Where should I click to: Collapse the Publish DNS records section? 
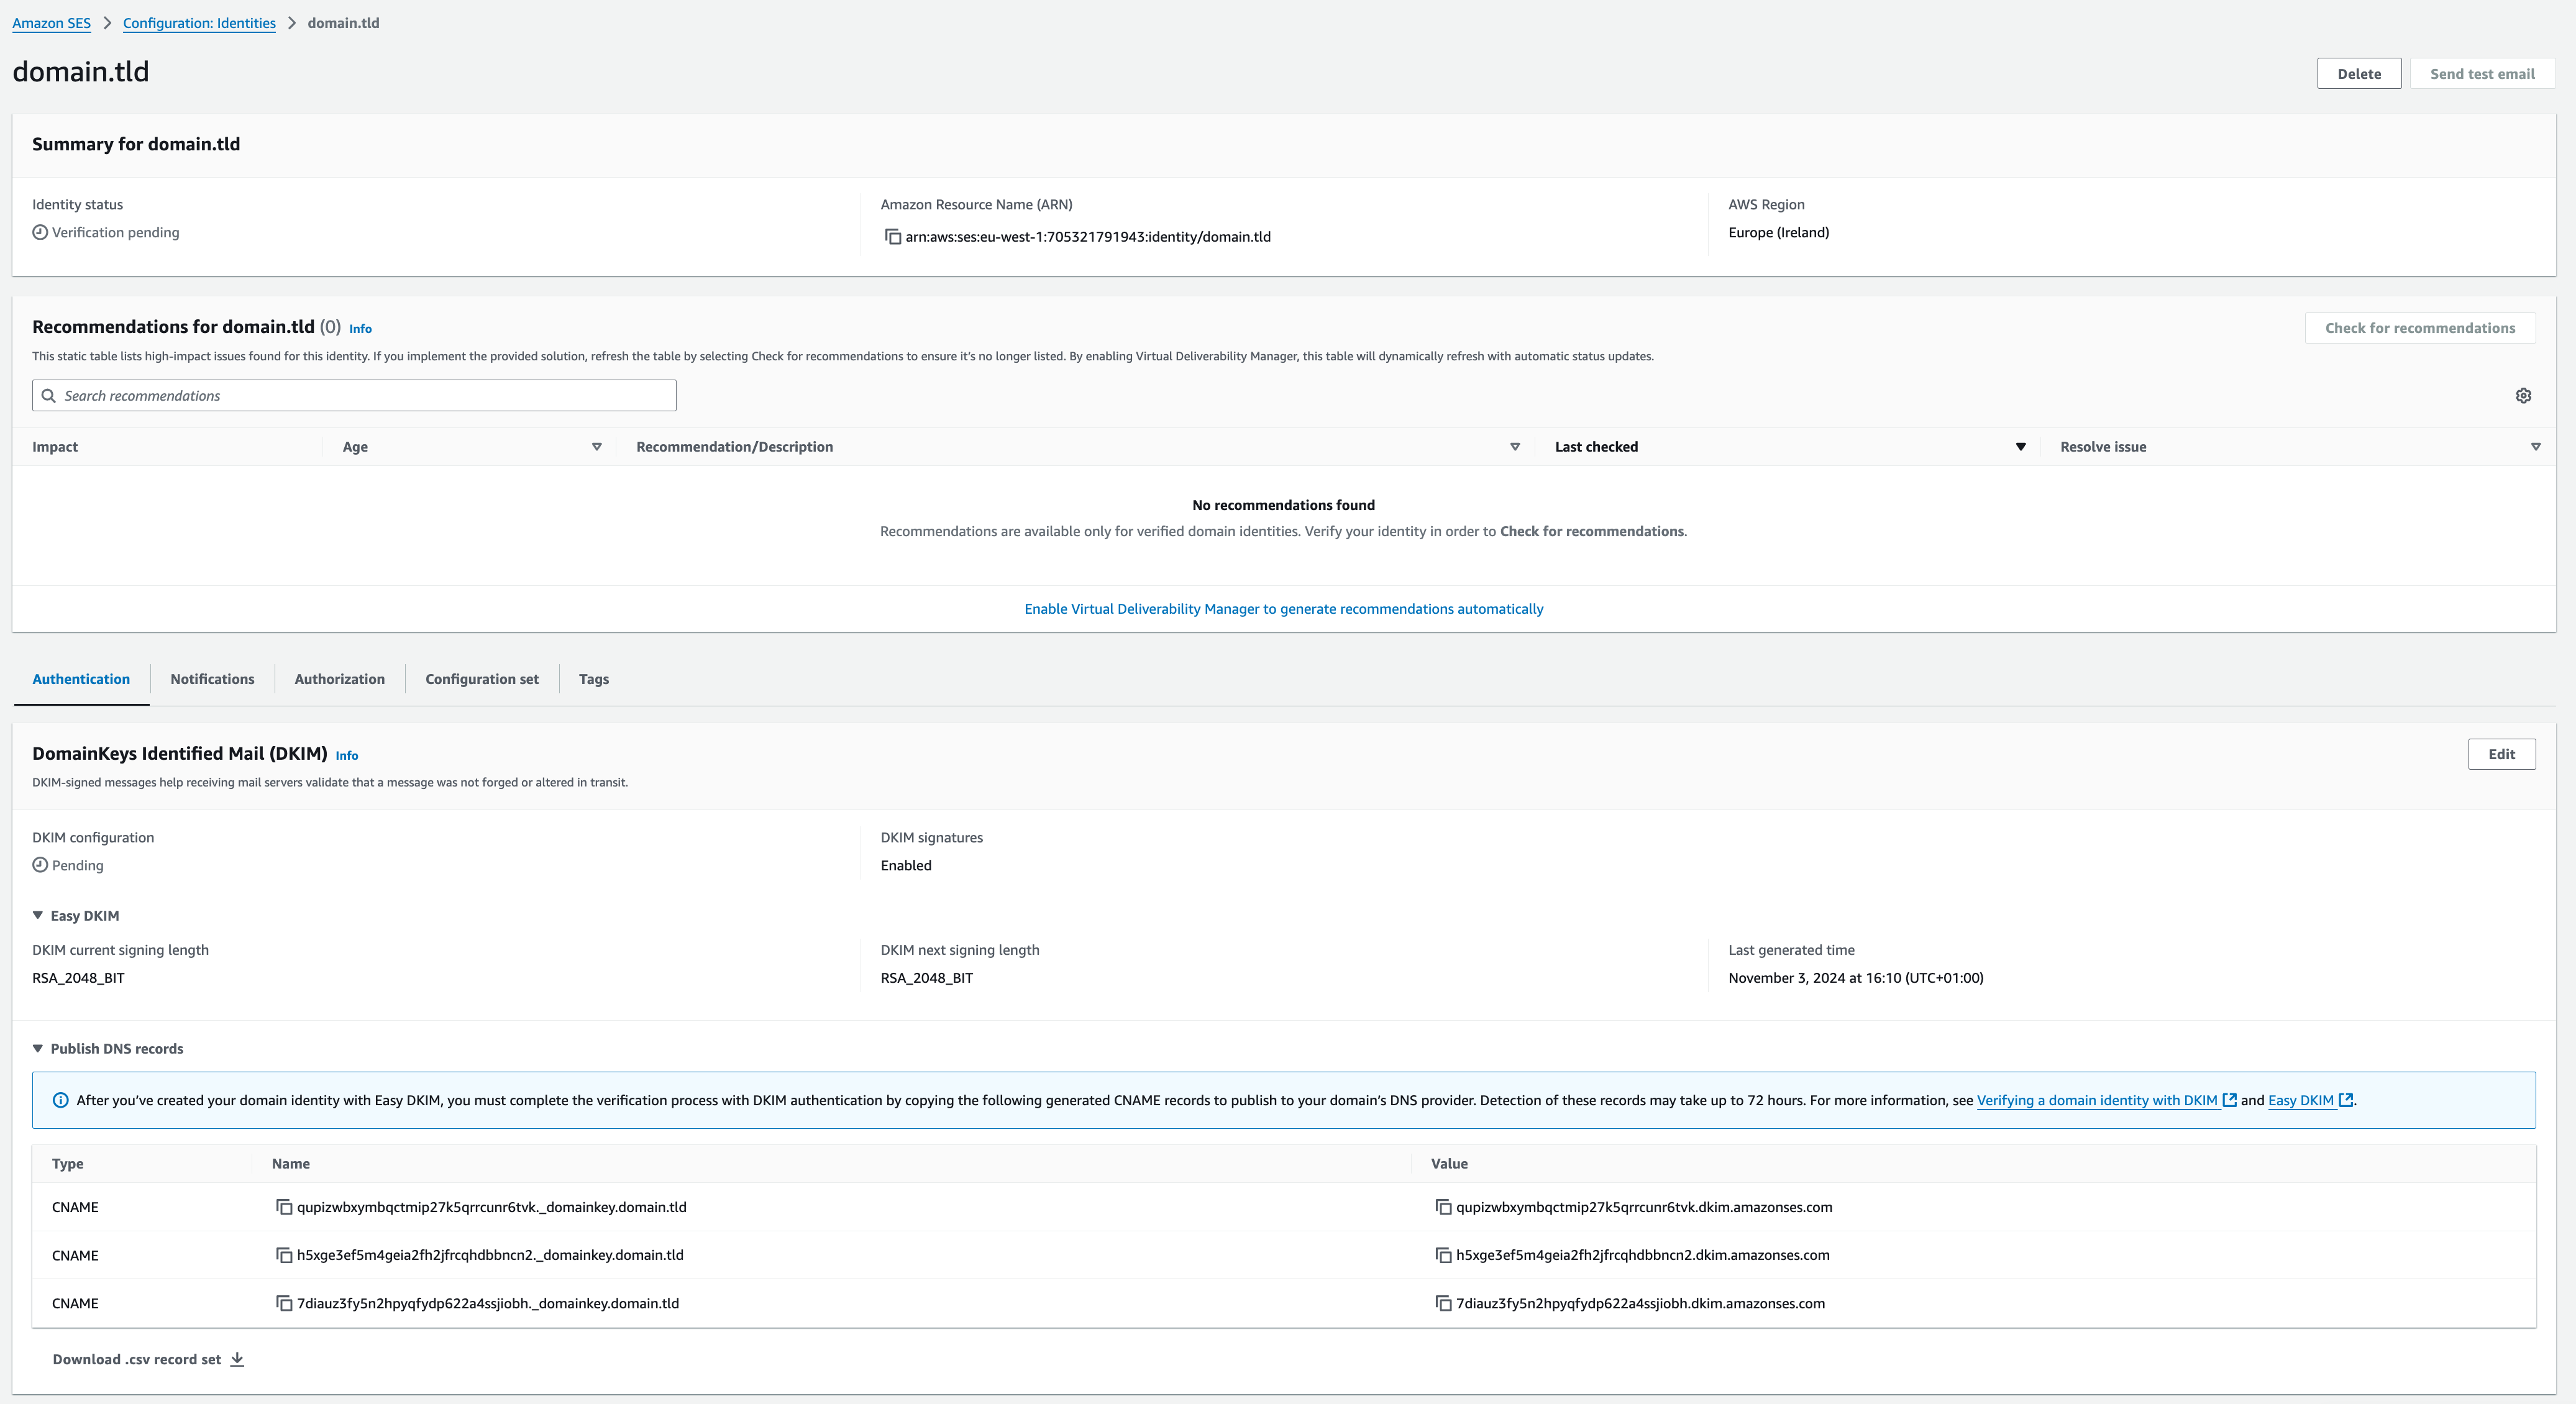pyautogui.click(x=38, y=1048)
